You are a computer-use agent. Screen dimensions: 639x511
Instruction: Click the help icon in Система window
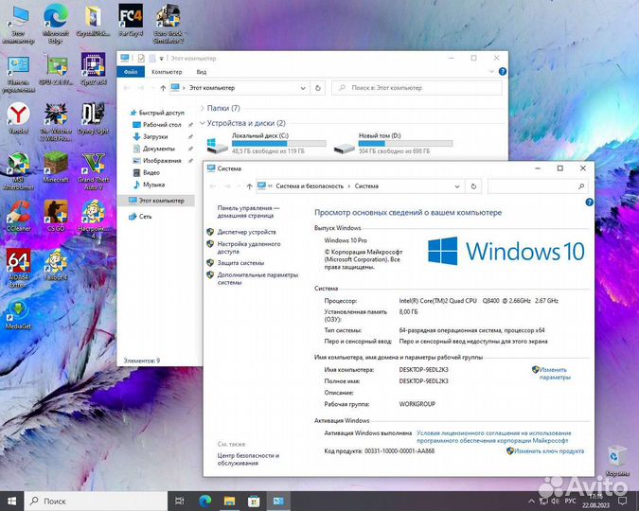tap(589, 203)
